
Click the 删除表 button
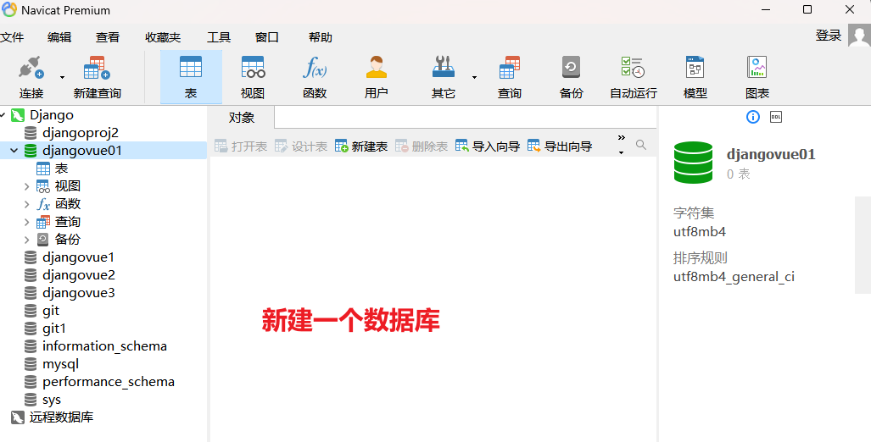pos(422,146)
